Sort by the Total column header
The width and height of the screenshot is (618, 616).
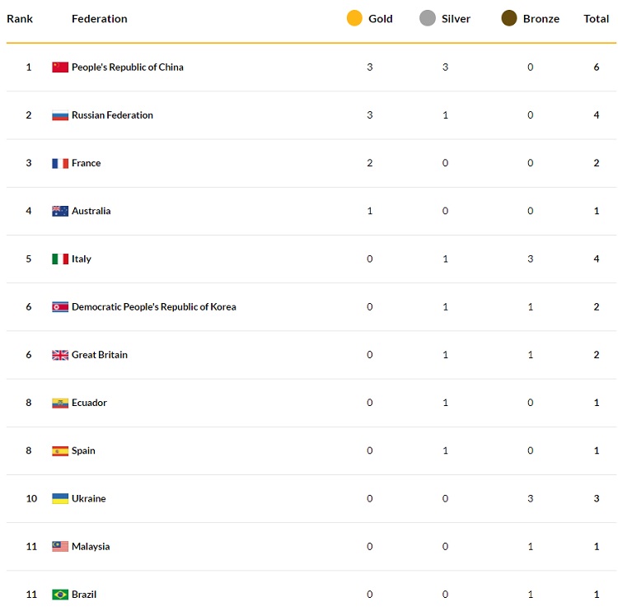[596, 19]
